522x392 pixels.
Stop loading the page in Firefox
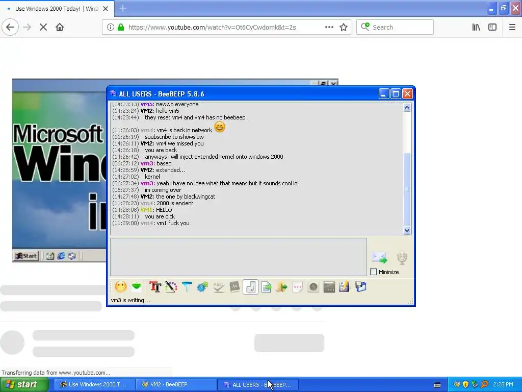tap(43, 27)
